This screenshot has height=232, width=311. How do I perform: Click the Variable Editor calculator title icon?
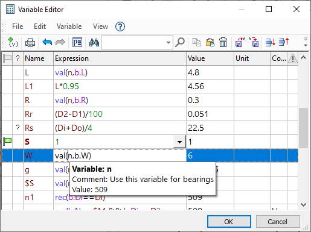coord(10,10)
